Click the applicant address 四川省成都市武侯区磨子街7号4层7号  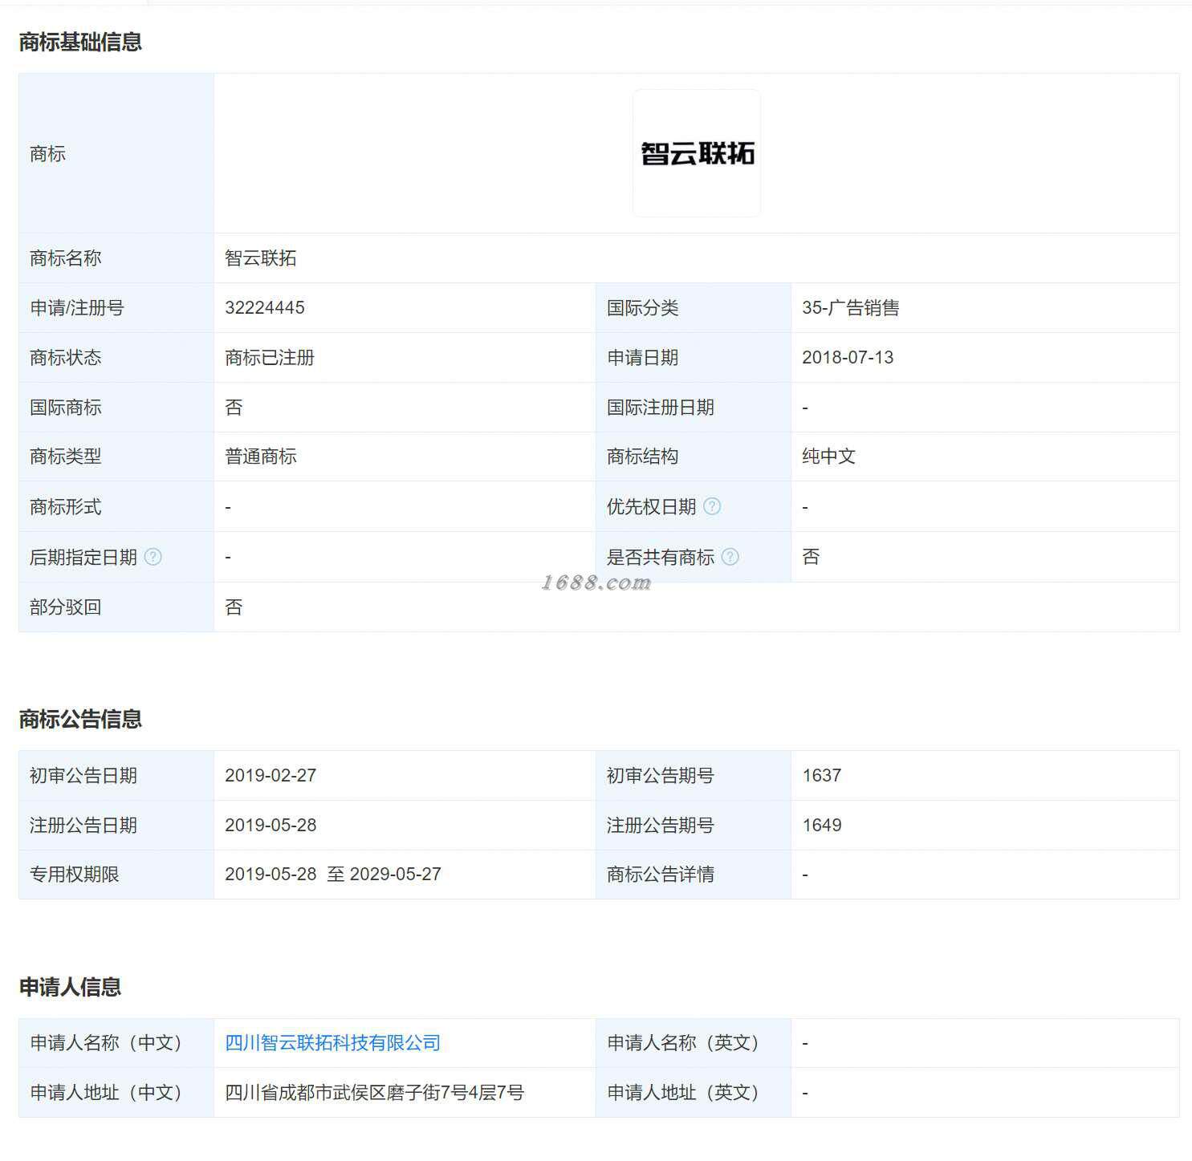[374, 1092]
